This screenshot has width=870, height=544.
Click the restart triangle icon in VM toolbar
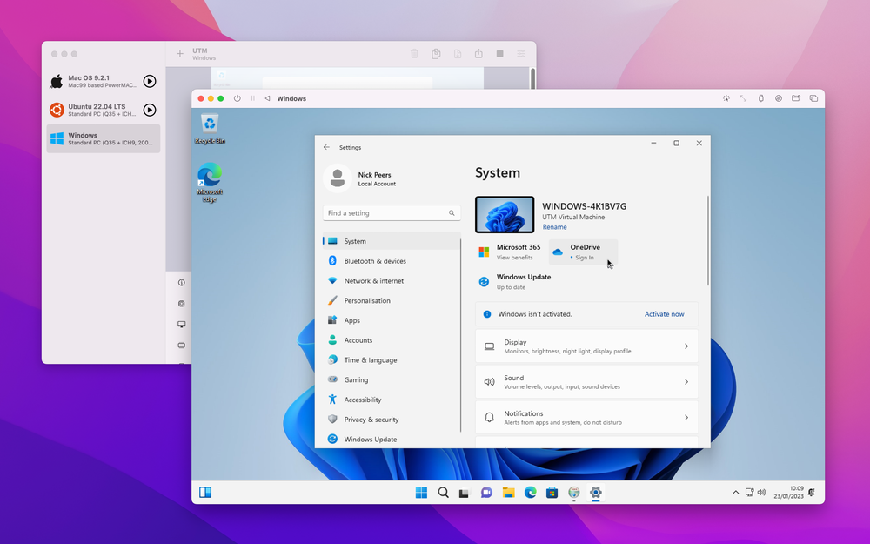(267, 98)
